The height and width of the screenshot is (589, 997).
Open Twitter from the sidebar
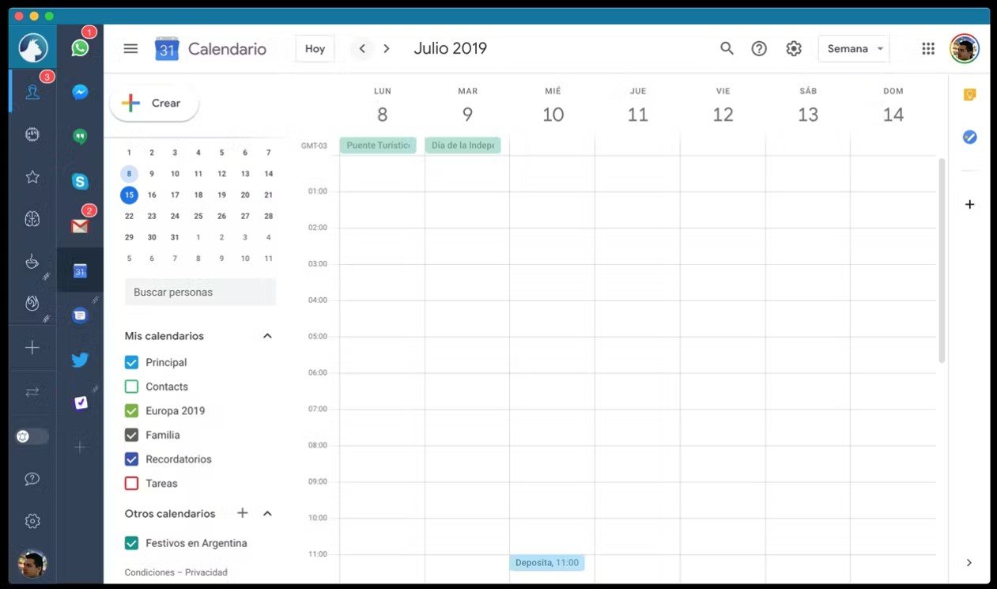click(x=80, y=360)
